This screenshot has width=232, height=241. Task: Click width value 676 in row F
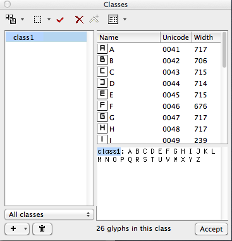[x=200, y=106]
